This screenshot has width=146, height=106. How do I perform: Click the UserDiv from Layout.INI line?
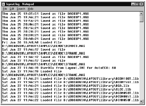59,68
